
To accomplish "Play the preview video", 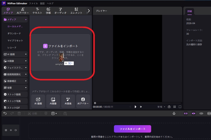I will click(x=135, y=107).
